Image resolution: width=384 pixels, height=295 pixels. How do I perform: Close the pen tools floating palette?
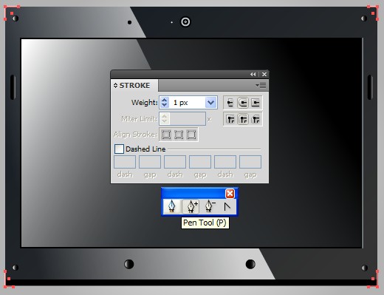(230, 194)
